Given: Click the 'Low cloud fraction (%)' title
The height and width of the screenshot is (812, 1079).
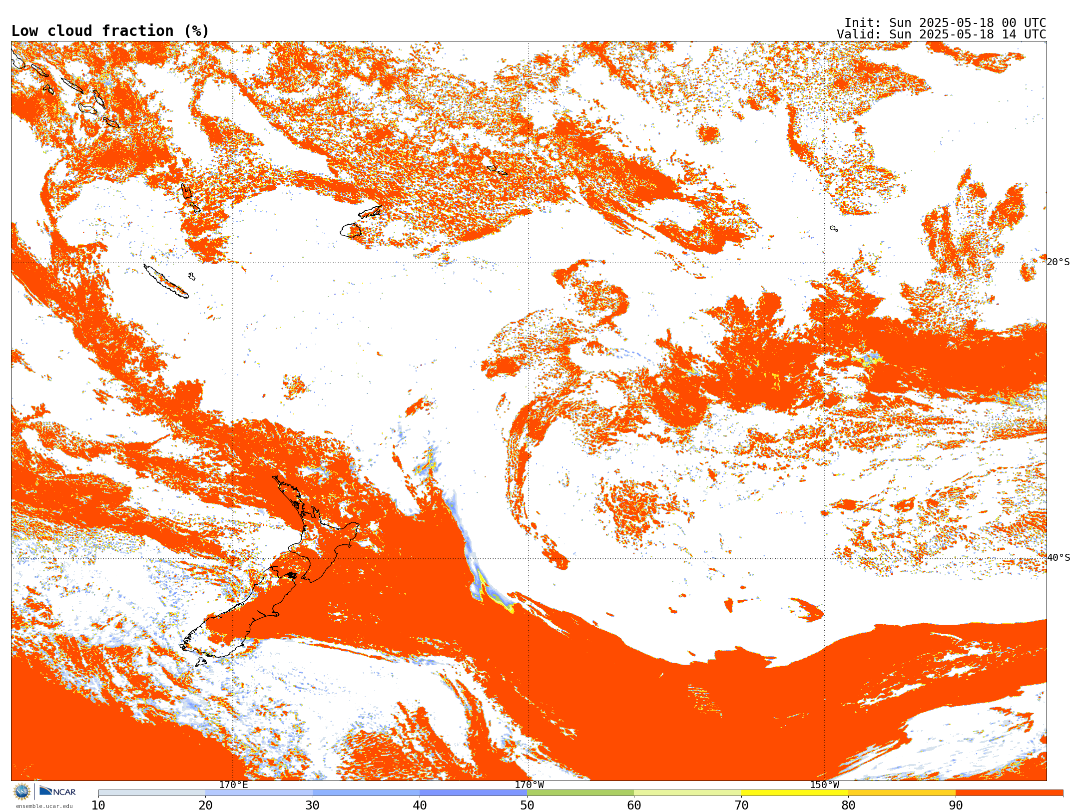Looking at the screenshot, I should 110,31.
